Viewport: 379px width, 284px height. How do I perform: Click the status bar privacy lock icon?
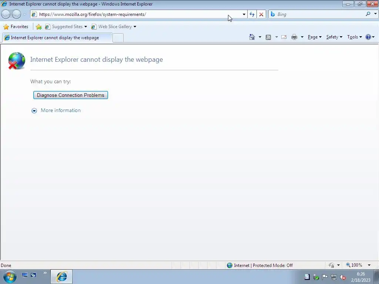(331, 266)
